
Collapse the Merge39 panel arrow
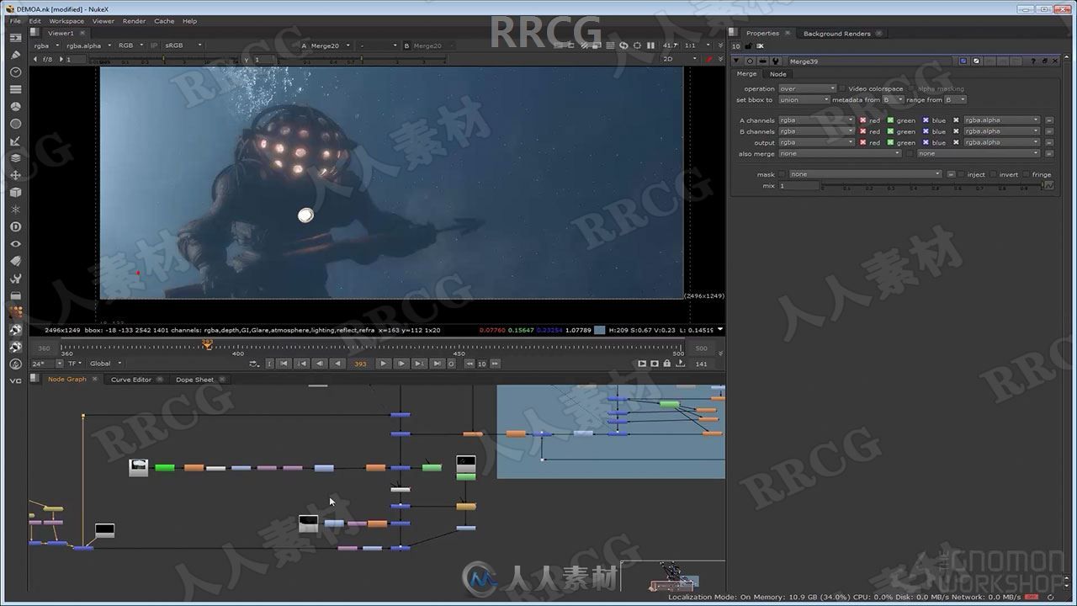point(737,61)
